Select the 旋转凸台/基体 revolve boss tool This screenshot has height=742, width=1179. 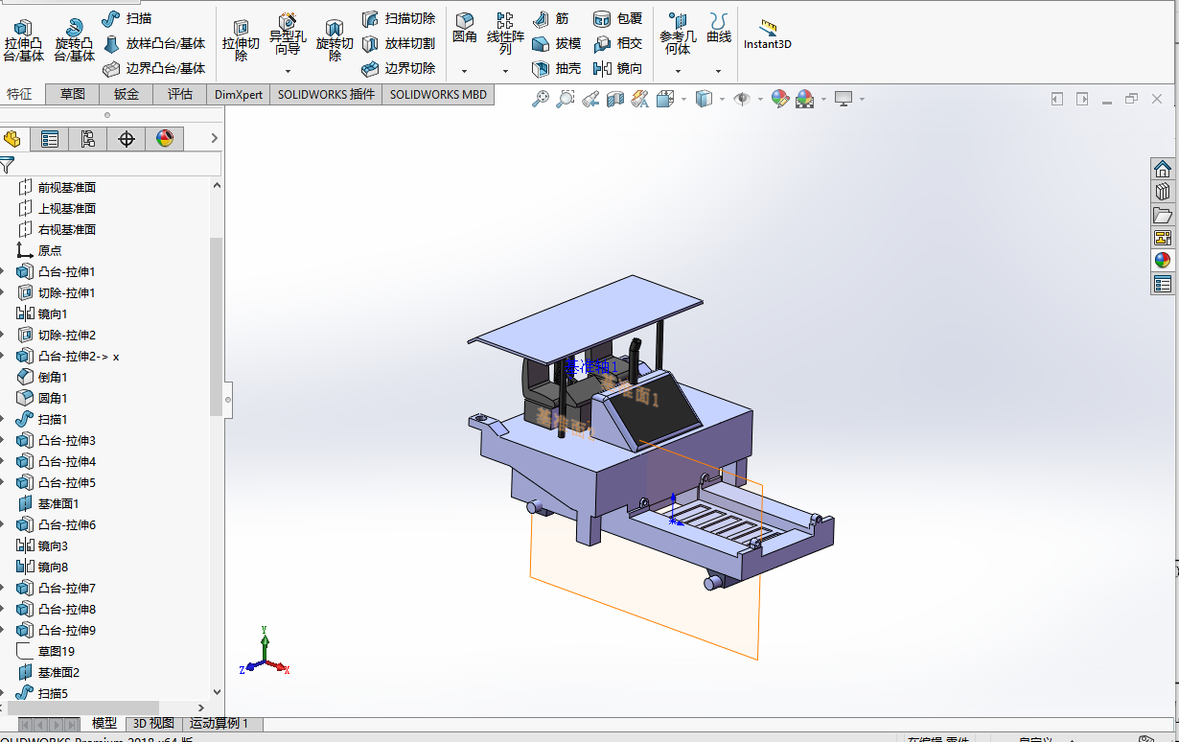point(74,41)
